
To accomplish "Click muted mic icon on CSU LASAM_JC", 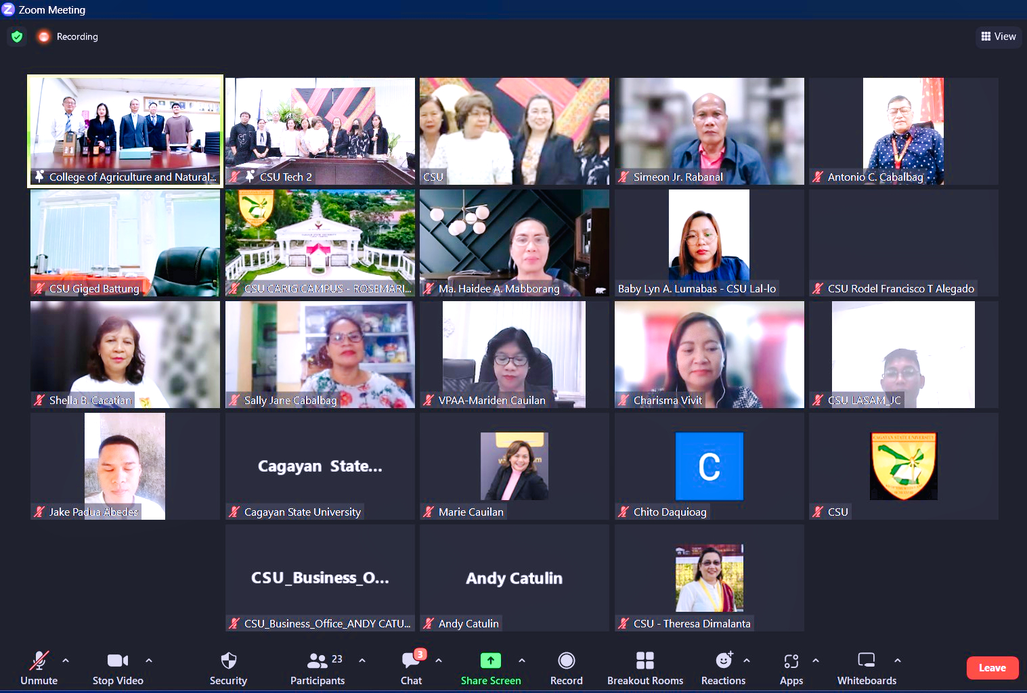I will pyautogui.click(x=818, y=401).
